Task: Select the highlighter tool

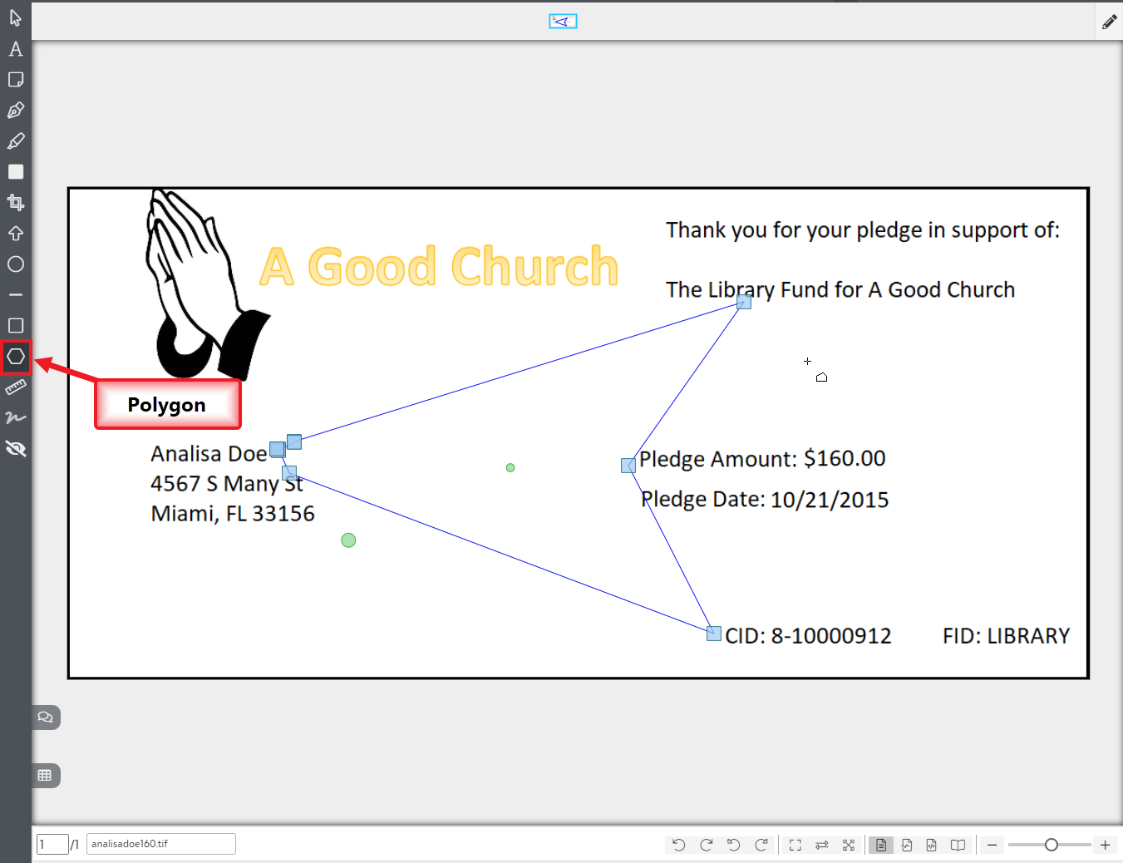Action: 15,141
